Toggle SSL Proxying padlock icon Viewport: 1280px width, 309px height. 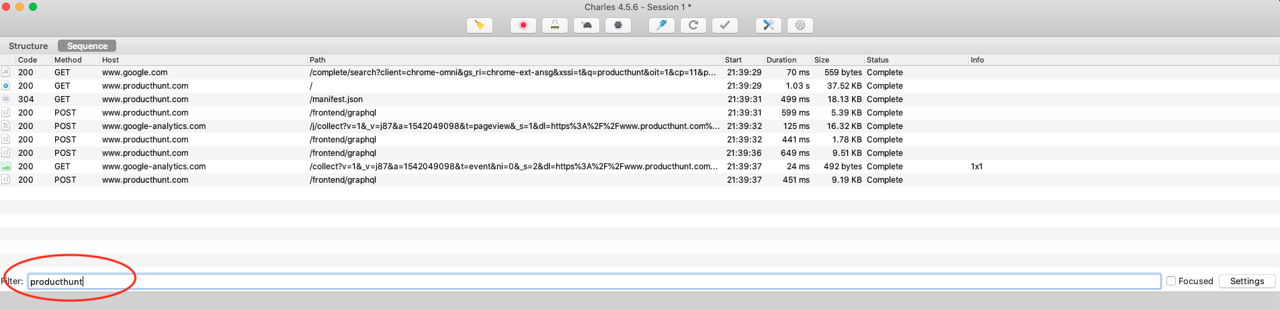(554, 26)
